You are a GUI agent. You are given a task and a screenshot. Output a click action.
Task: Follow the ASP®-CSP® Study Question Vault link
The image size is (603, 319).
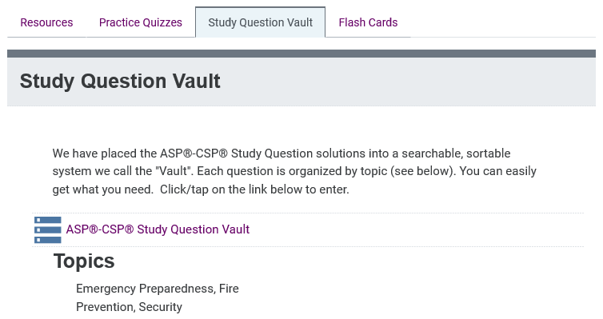click(158, 229)
